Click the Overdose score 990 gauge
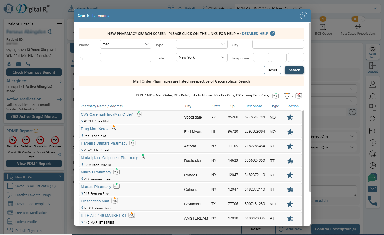Screen dimensions: 384x235 55,140
